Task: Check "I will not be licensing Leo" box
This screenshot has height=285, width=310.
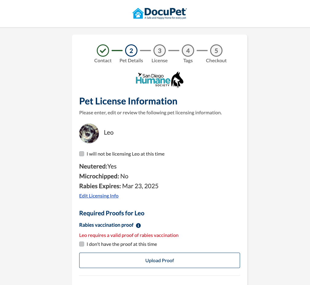Action: click(x=82, y=154)
